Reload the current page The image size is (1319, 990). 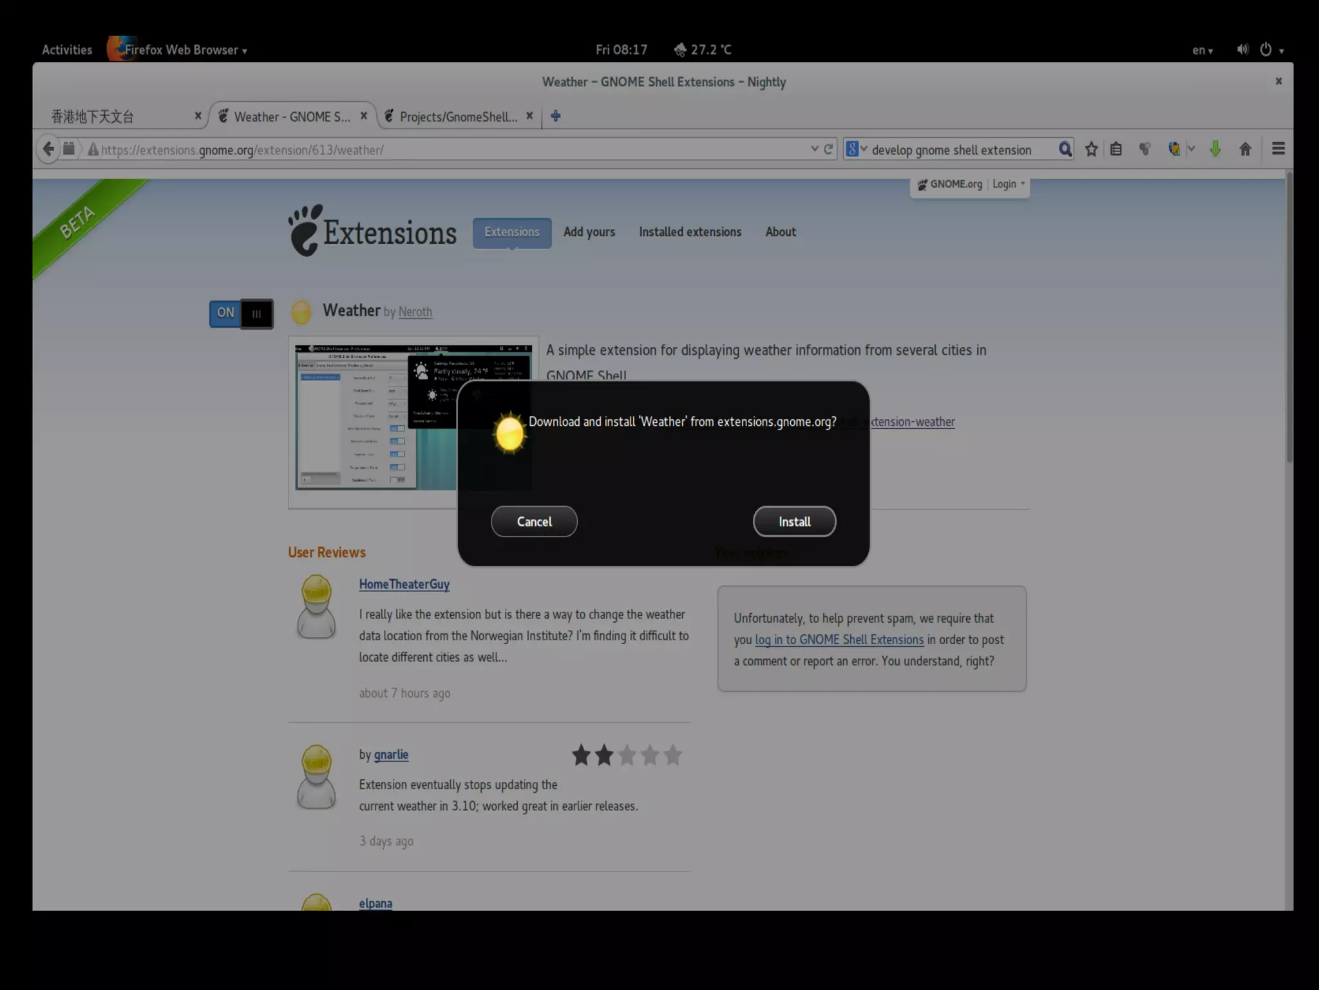coord(829,149)
